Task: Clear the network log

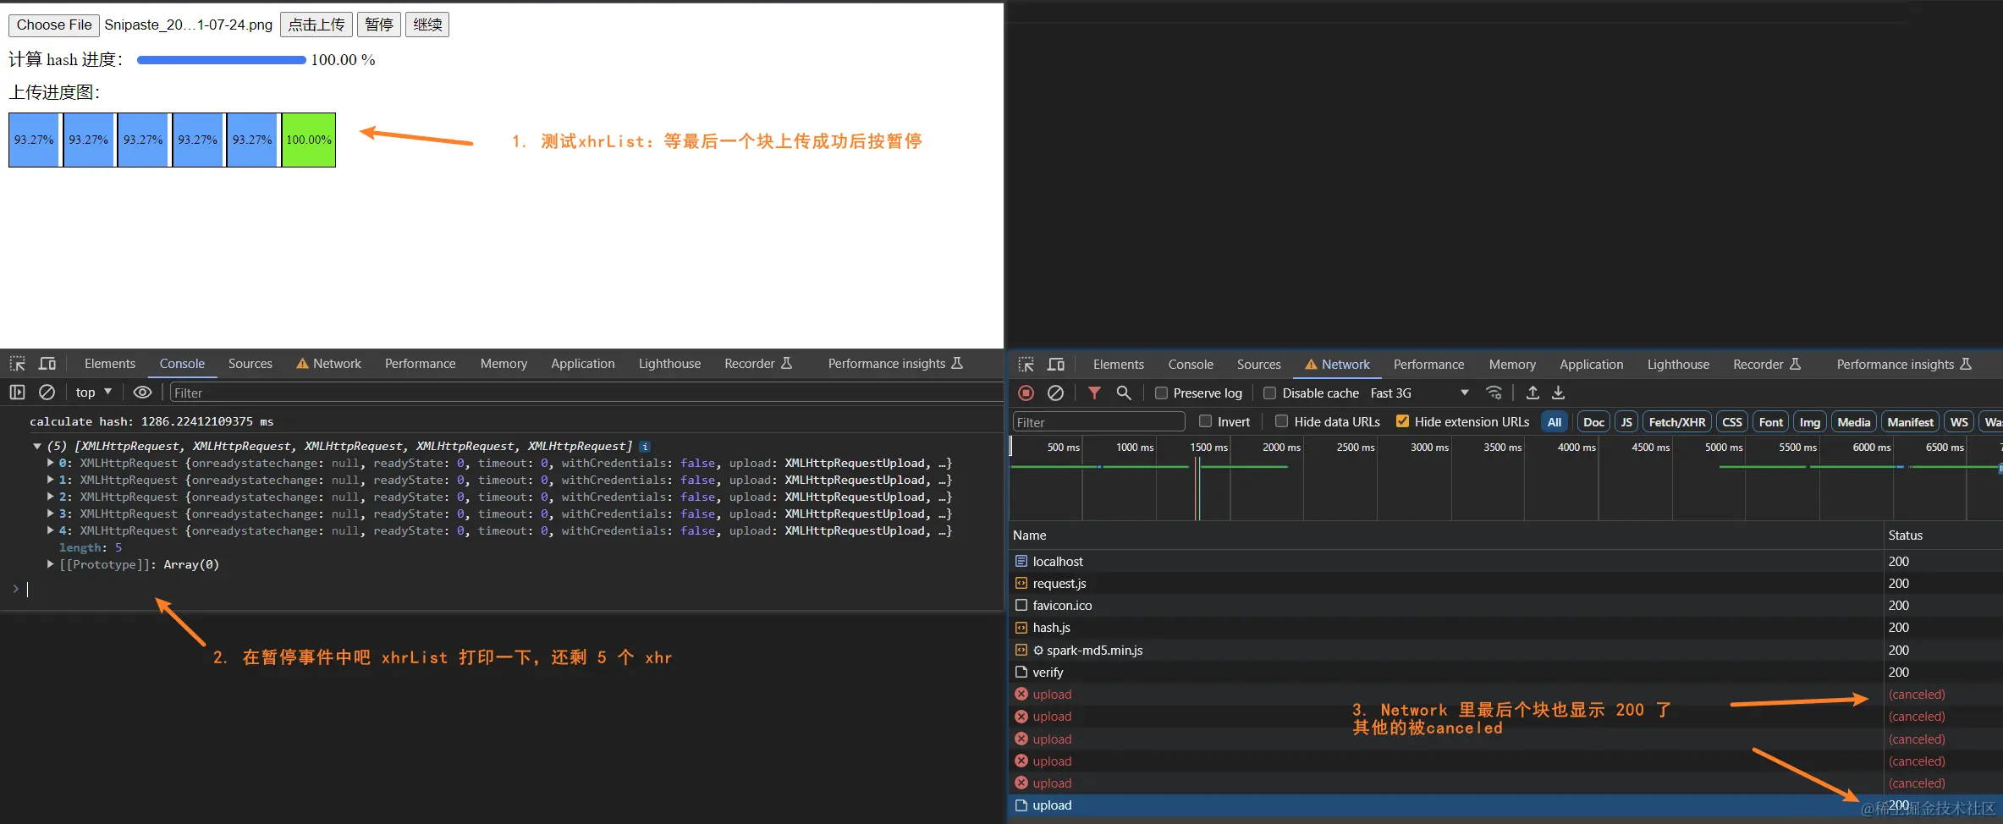Action: click(x=1055, y=393)
